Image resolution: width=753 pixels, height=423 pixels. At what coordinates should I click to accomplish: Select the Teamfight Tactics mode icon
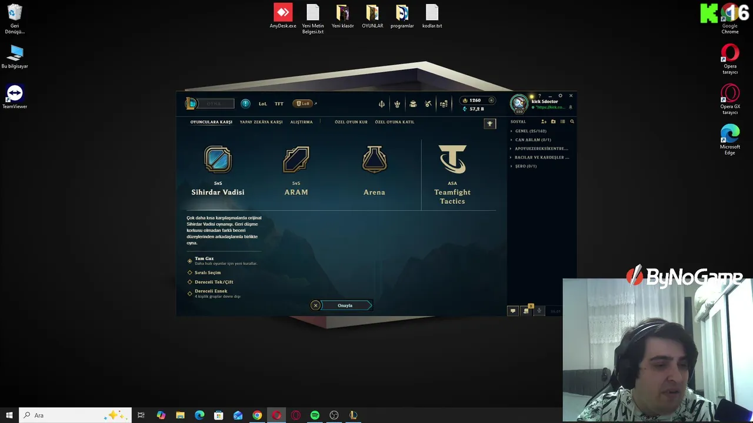point(452,159)
